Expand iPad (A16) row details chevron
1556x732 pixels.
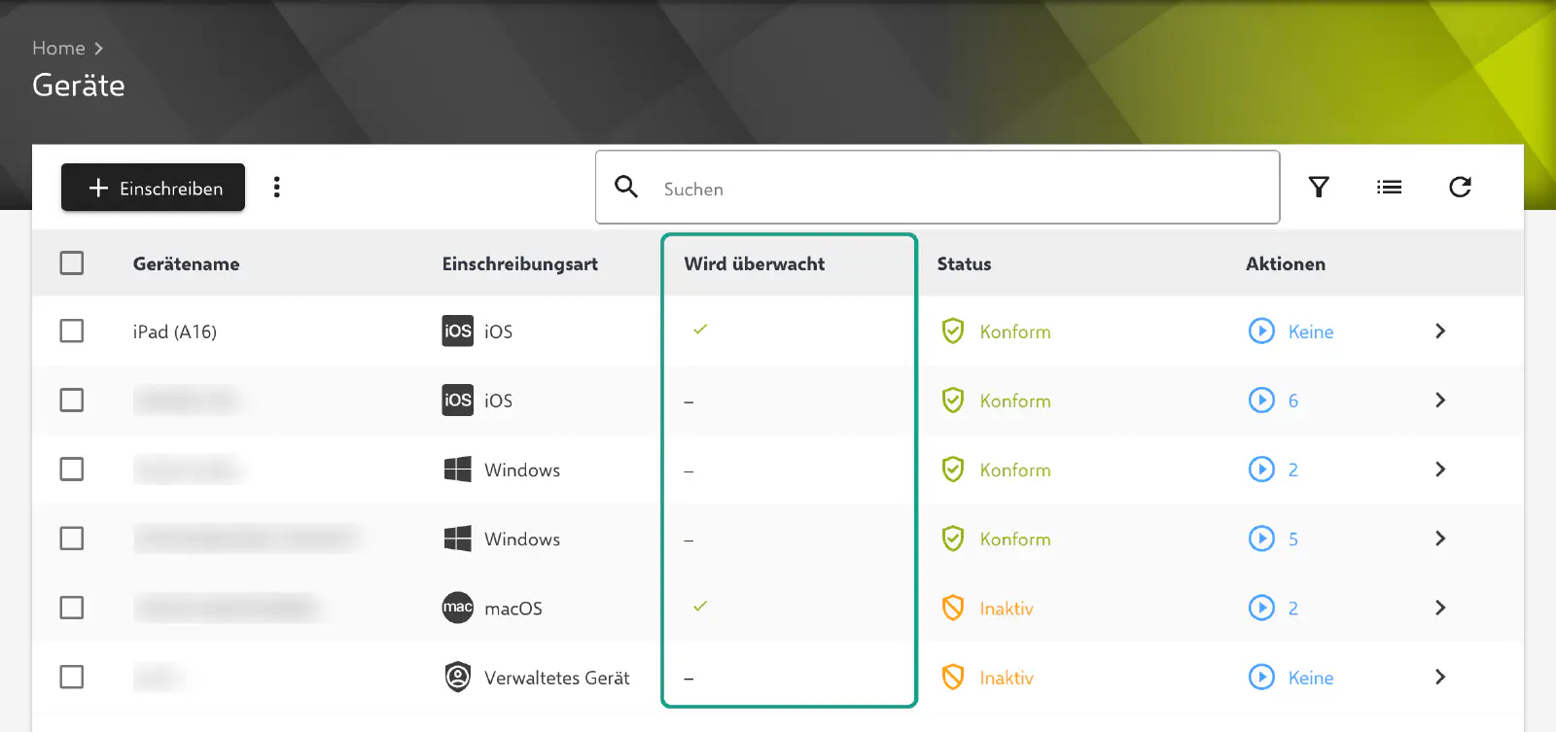(1440, 331)
